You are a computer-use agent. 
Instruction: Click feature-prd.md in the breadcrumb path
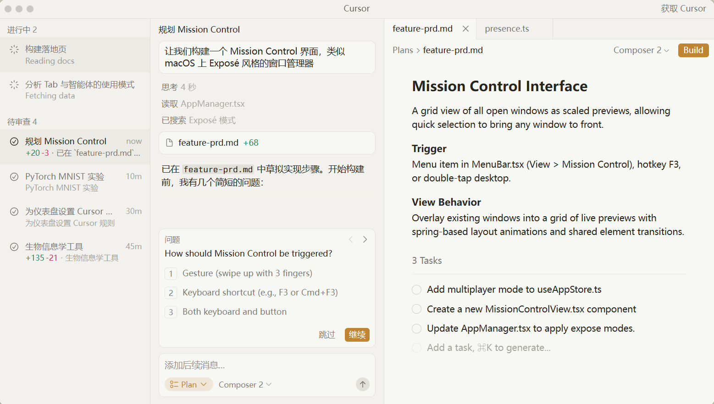[x=453, y=50]
